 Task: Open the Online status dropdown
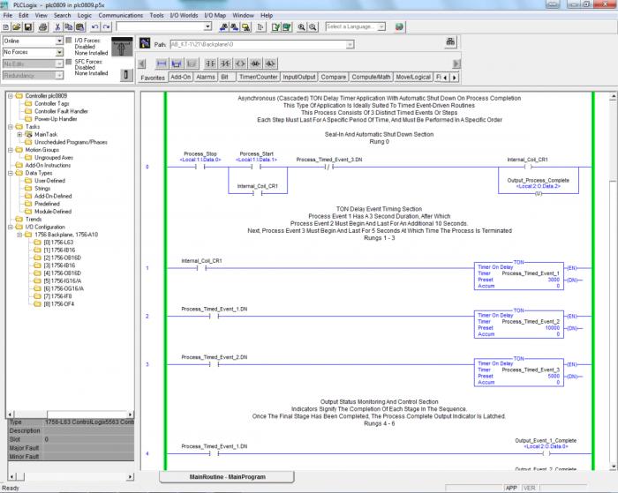point(59,41)
